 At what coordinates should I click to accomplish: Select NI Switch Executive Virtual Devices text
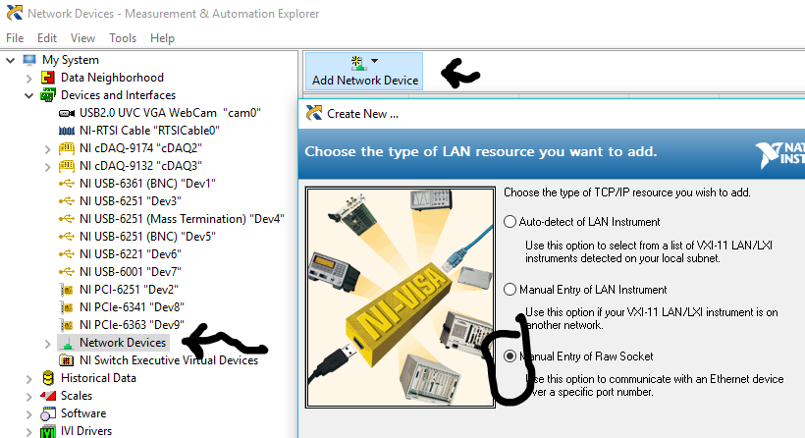coord(169,360)
